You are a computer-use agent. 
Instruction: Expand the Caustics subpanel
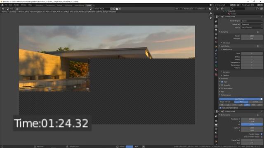pyautogui.click(x=225, y=75)
